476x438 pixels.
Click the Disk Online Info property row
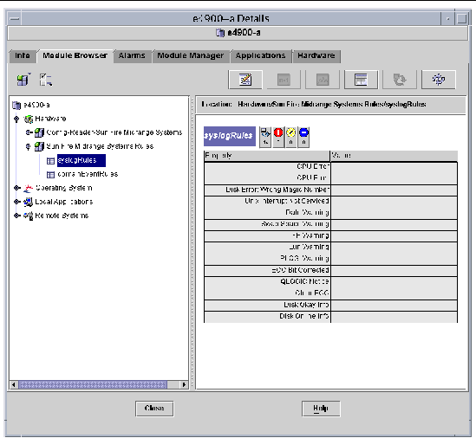pyautogui.click(x=330, y=317)
